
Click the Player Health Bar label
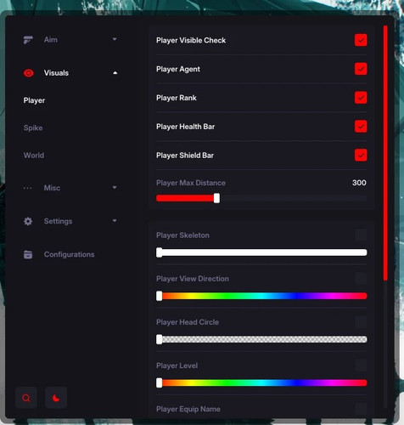tap(186, 127)
